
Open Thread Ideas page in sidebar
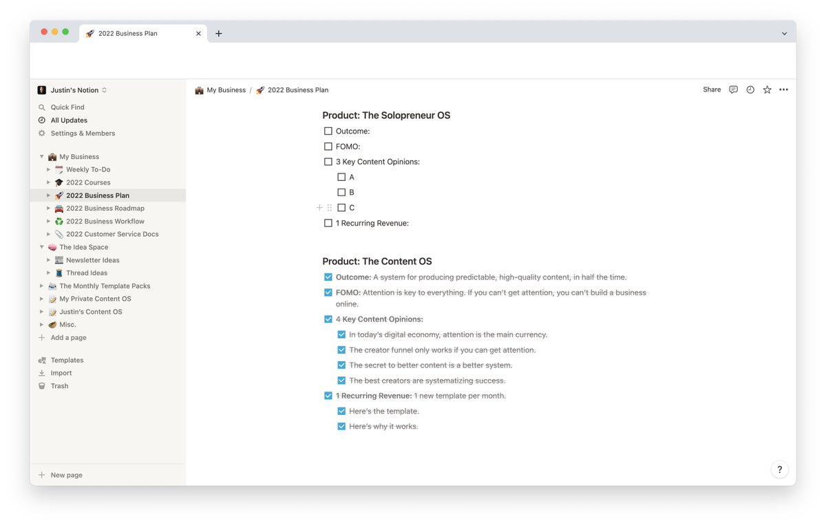(x=87, y=273)
